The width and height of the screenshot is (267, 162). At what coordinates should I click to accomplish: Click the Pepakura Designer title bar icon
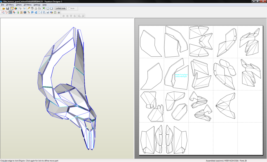(x=1, y=2)
